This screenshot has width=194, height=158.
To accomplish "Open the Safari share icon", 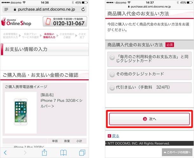I will click(x=44, y=152).
